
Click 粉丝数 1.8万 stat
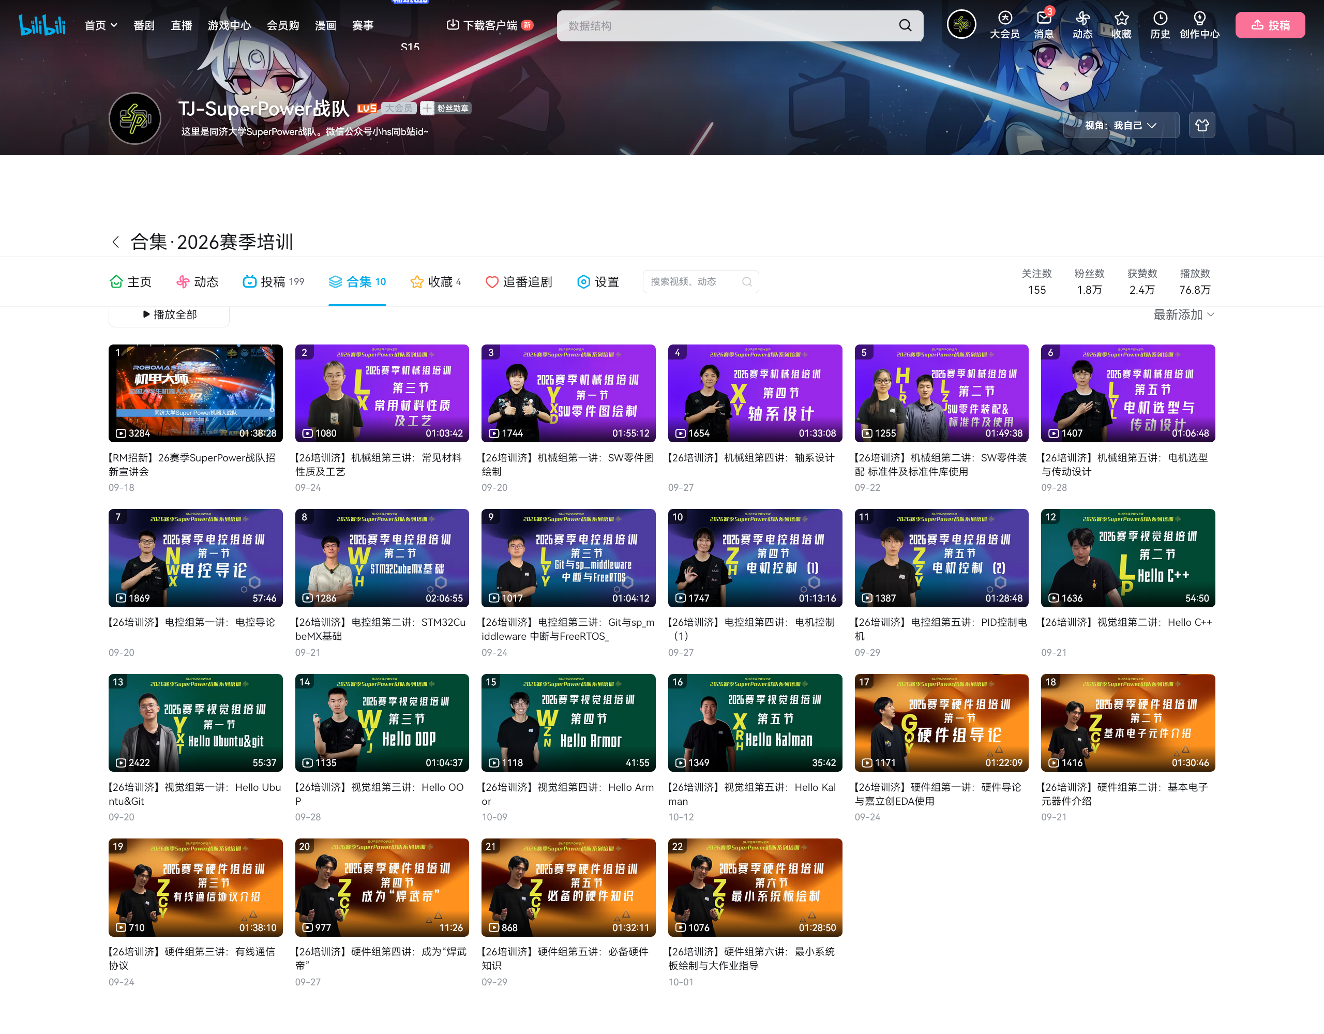point(1089,281)
